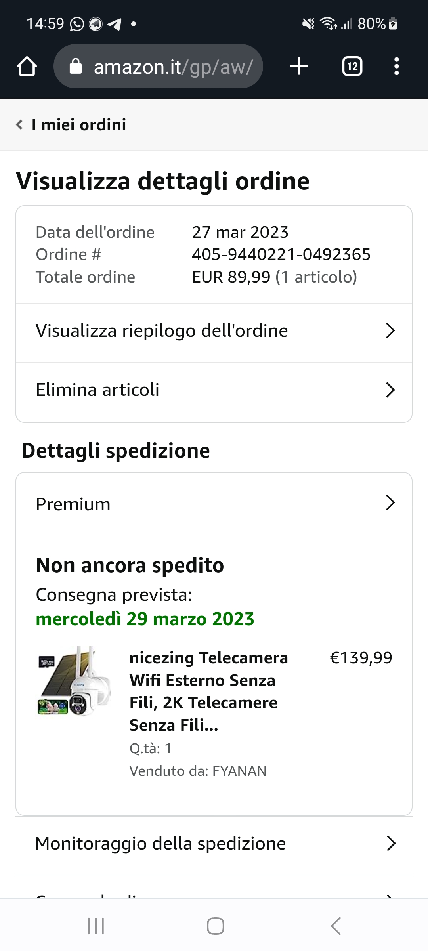
Task: Tap the camera product thumbnail image
Action: click(75, 681)
